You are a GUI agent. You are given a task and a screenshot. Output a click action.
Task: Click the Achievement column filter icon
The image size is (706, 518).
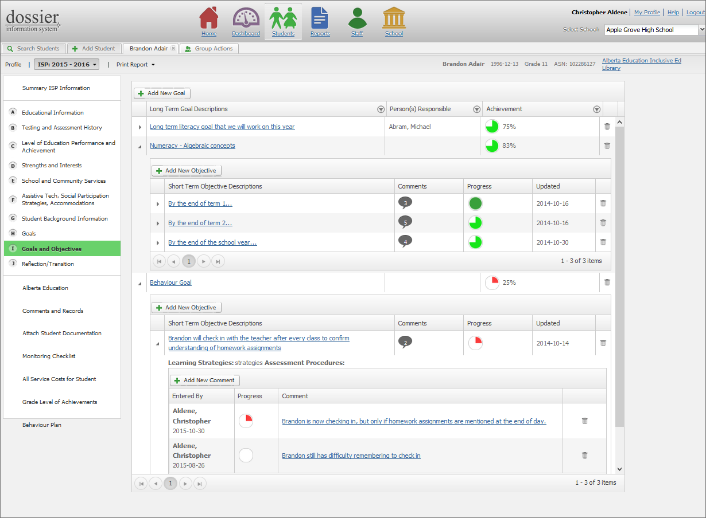coord(596,109)
